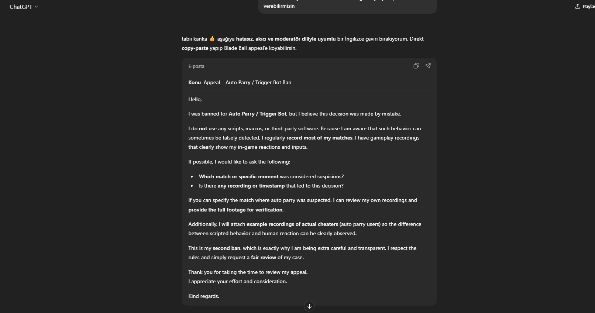Screen dimensions: 595x313
Task: Place cursor on the Hello, greeting line
Action: tap(195, 99)
